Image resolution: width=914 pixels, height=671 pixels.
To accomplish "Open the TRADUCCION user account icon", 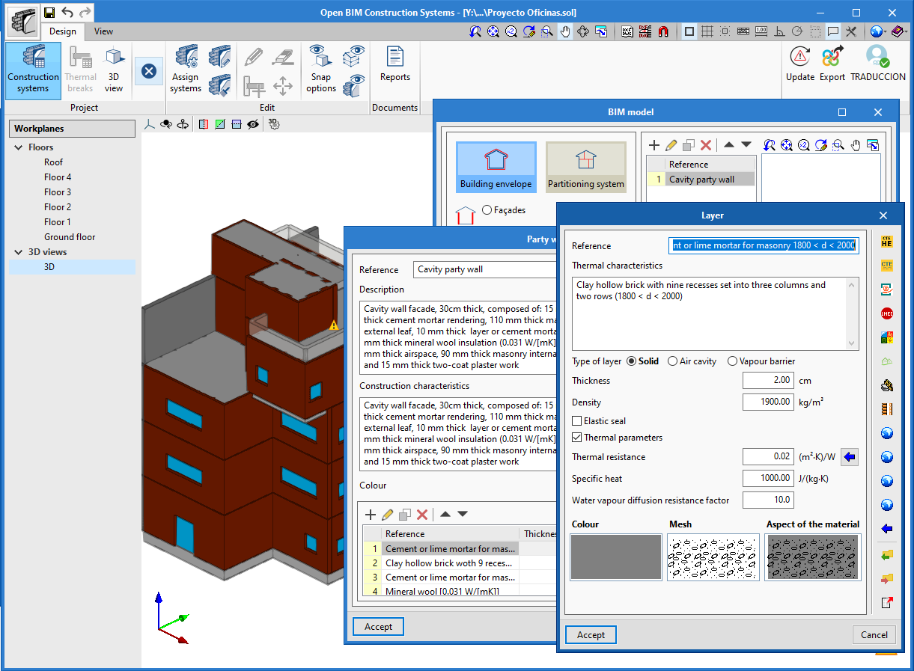I will click(877, 64).
